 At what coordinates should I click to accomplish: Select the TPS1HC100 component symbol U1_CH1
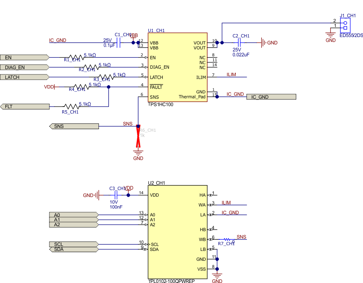tap(177, 68)
